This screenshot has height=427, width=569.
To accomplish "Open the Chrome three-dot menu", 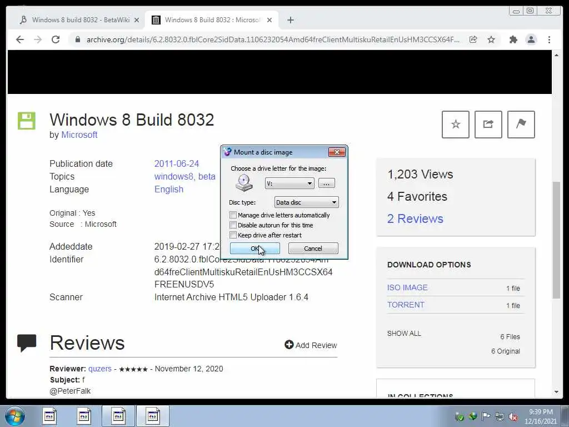I will pyautogui.click(x=549, y=39).
